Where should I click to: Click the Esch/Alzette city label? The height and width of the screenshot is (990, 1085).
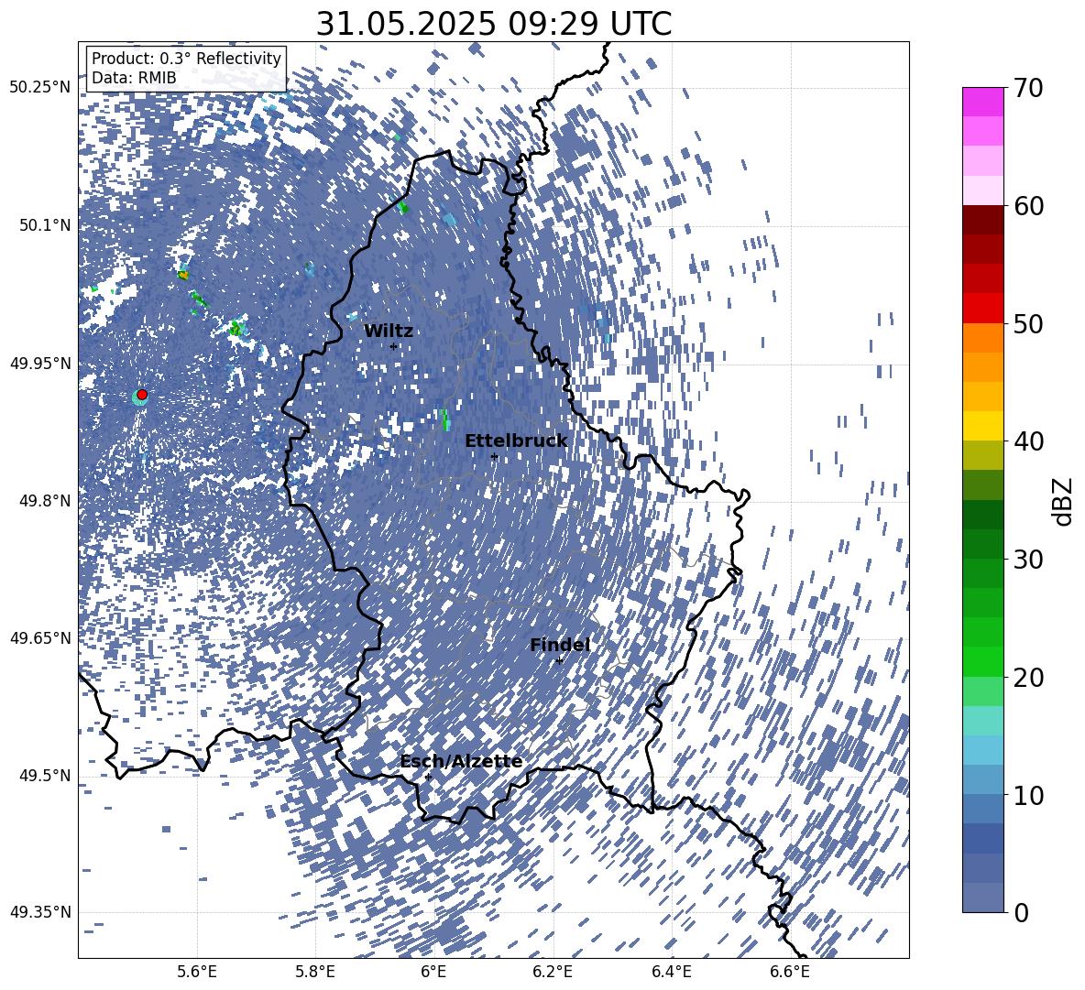pyautogui.click(x=461, y=761)
